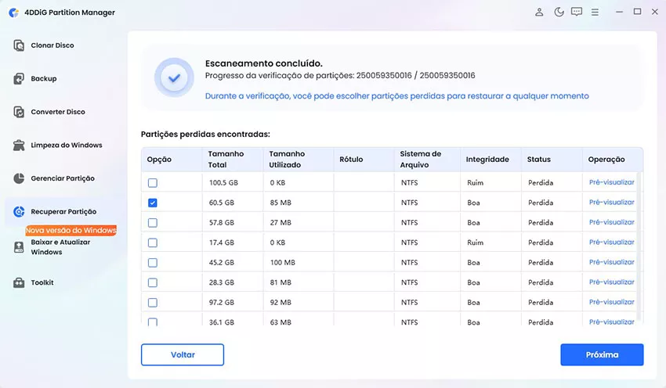Open the feedback chat icon
The width and height of the screenshot is (666, 388).
pos(577,12)
